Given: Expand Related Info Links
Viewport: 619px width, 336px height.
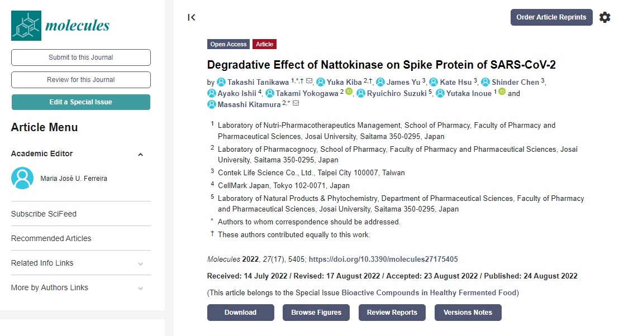Looking at the screenshot, I should [x=140, y=264].
